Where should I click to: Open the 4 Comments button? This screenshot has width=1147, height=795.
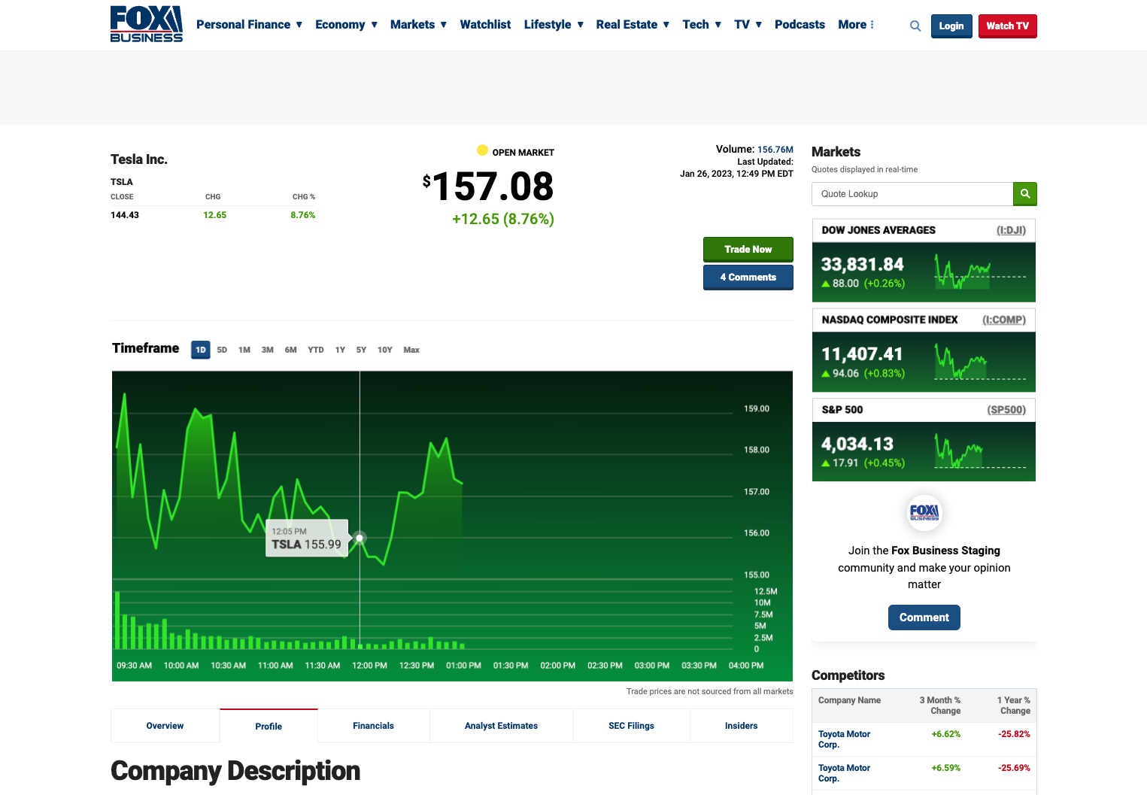point(748,278)
